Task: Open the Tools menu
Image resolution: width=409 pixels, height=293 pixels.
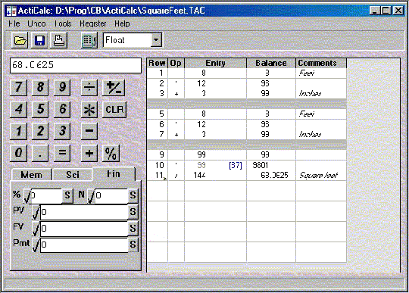Action: pos(63,23)
